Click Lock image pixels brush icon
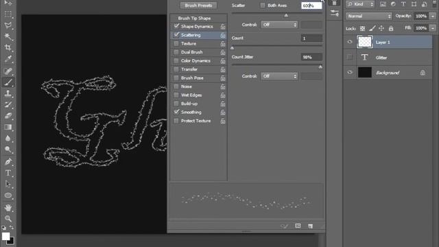The height and width of the screenshot is (247, 439). pyautogui.click(x=372, y=28)
